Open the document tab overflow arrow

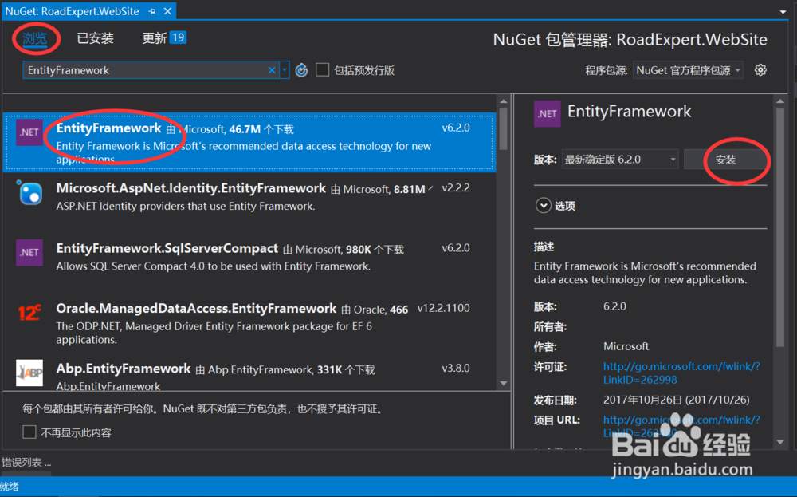pos(783,12)
